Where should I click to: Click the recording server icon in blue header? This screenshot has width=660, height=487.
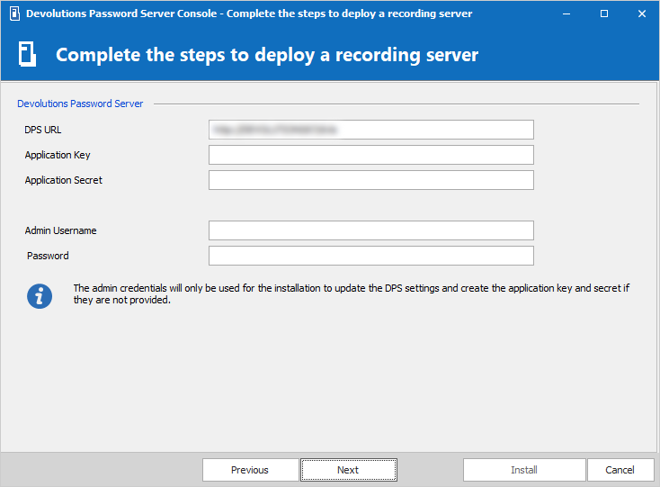[x=28, y=55]
